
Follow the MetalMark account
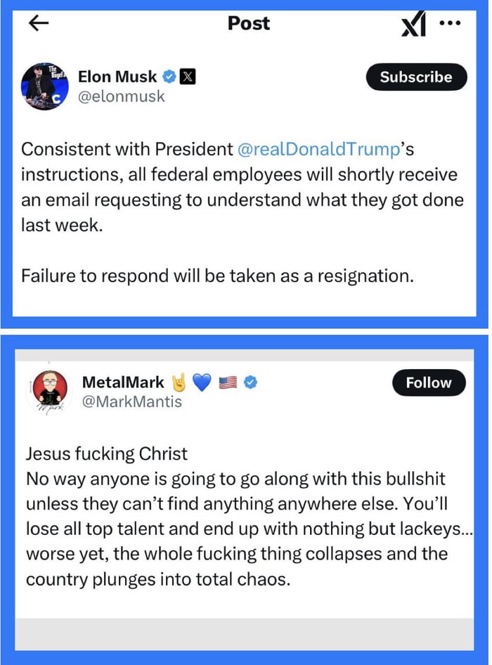click(x=429, y=383)
